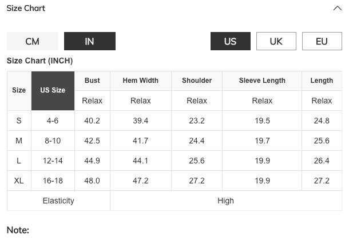The image size is (345, 240).
Task: Click the Size Chart heading
Action: (x=26, y=9)
